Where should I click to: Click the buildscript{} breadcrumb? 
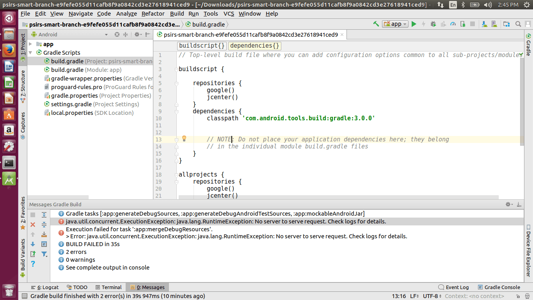[202, 46]
